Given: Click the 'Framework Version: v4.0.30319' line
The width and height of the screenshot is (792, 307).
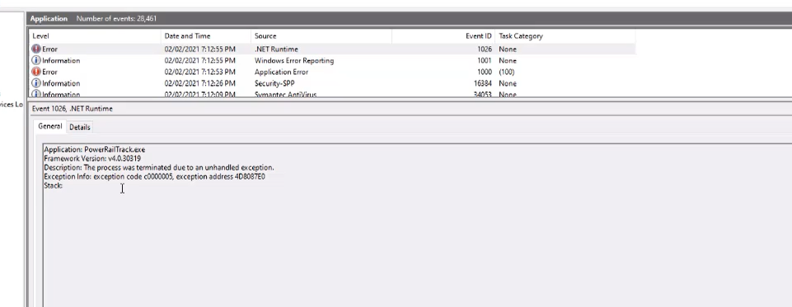Looking at the screenshot, I should (92, 158).
